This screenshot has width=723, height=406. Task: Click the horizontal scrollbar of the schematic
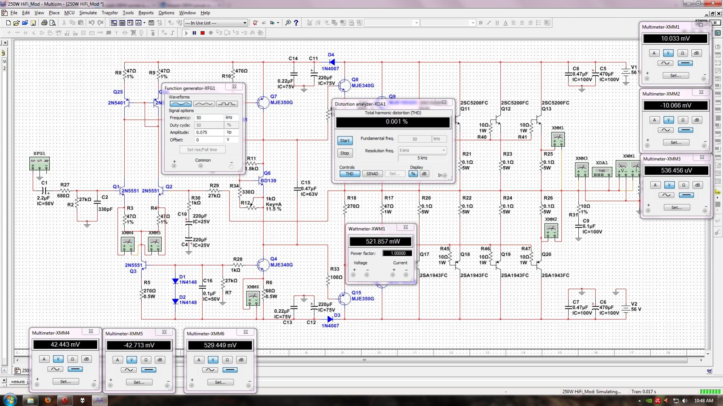coord(359,360)
